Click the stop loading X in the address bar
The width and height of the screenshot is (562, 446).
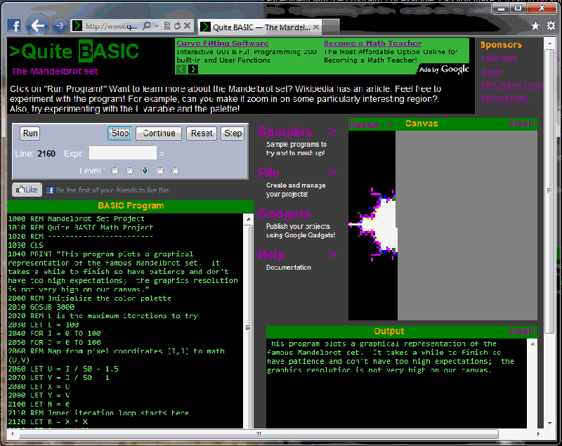[x=187, y=26]
